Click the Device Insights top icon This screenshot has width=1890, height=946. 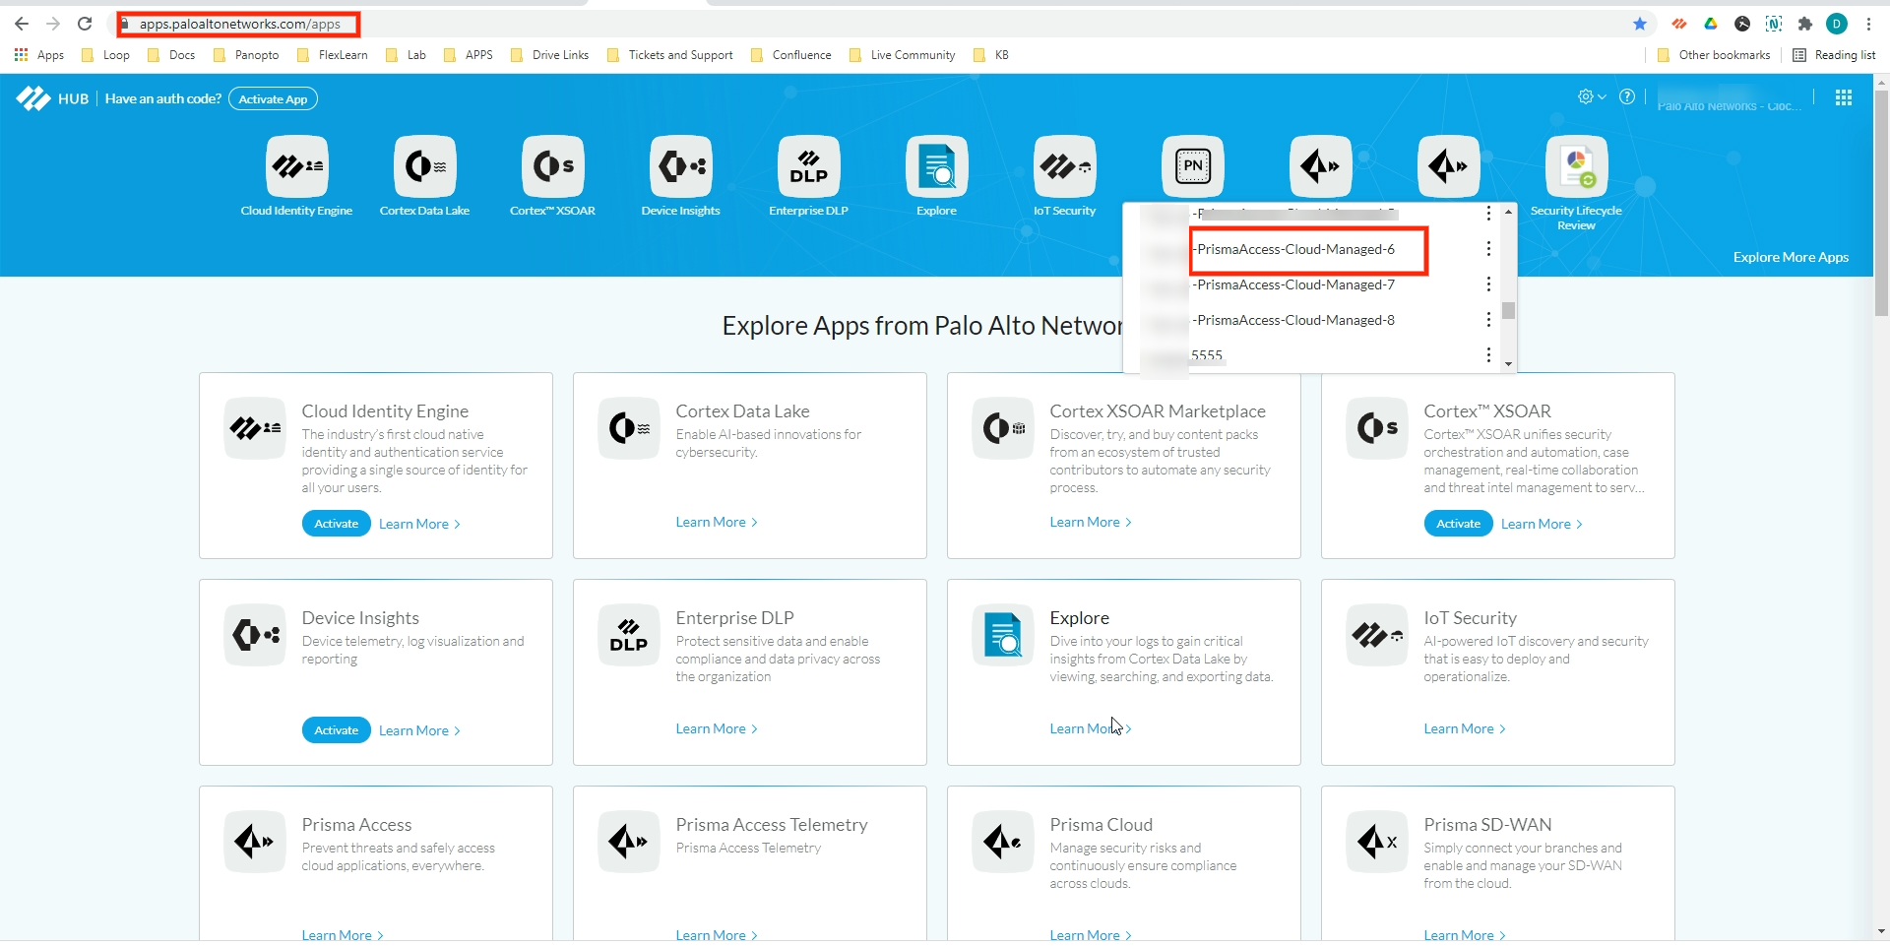click(x=680, y=166)
